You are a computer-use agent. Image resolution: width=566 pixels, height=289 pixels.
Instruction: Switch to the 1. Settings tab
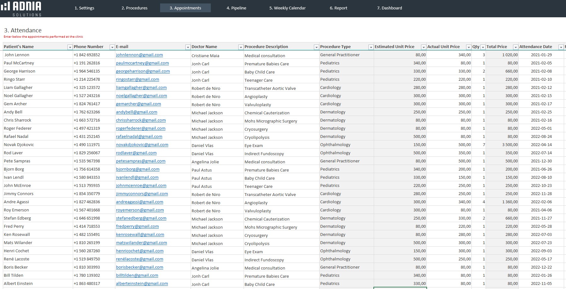(84, 8)
